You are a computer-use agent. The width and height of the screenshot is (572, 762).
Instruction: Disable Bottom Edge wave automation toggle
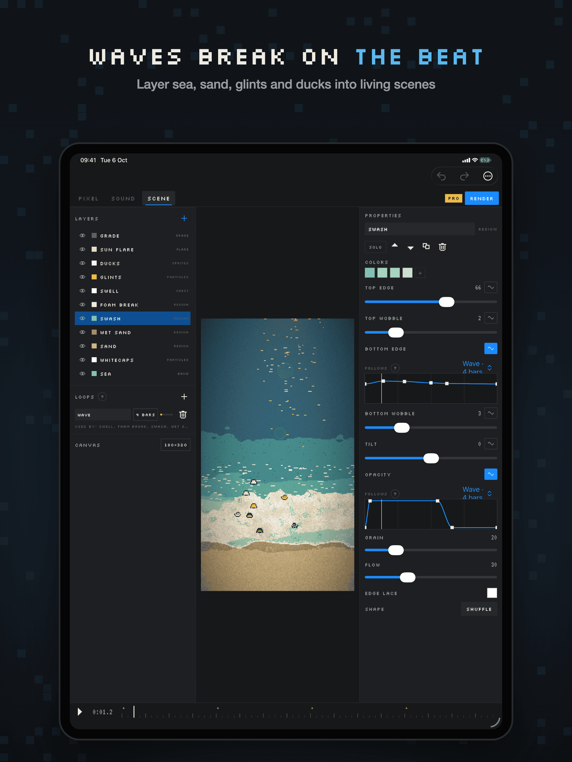491,348
